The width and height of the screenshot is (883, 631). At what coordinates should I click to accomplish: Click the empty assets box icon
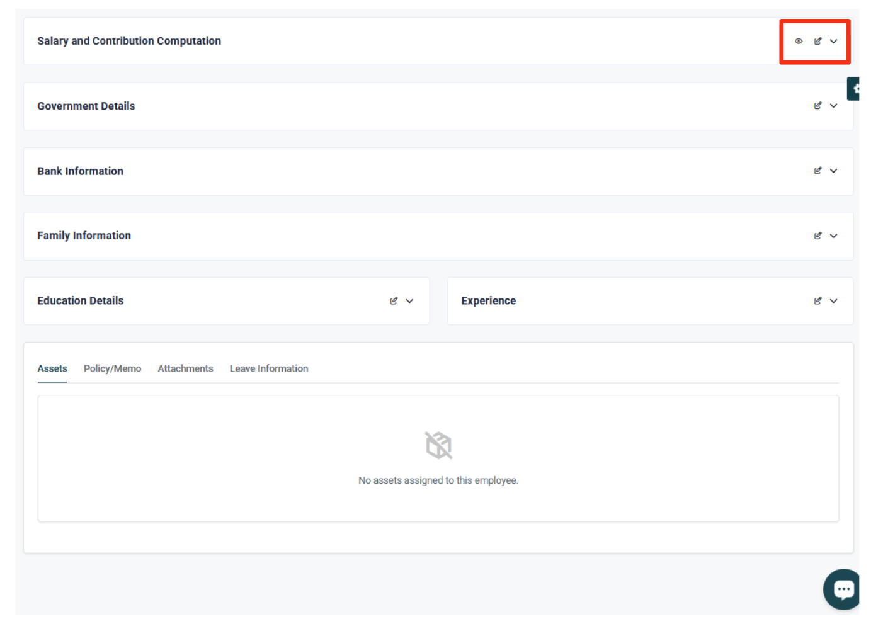pos(438,445)
